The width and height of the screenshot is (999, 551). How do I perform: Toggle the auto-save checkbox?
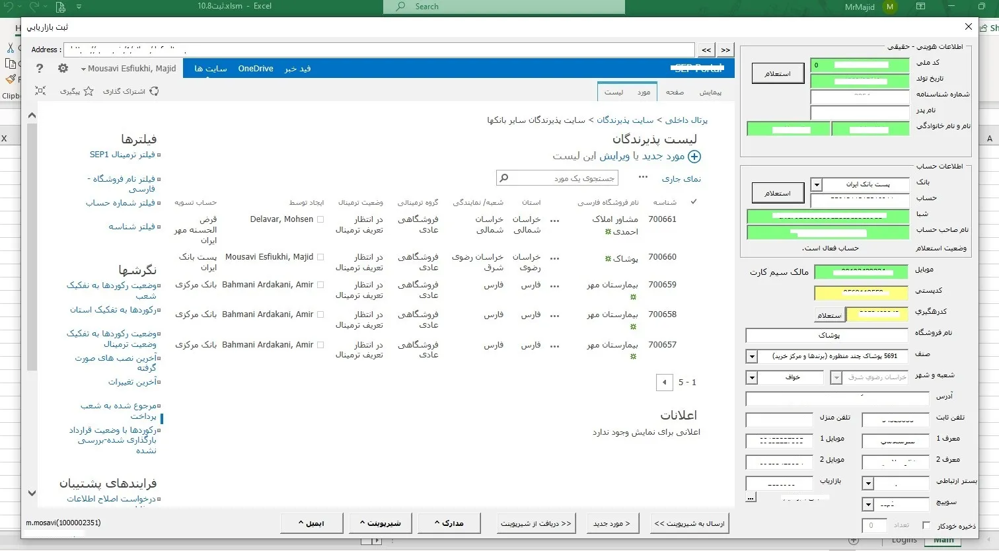[926, 525]
